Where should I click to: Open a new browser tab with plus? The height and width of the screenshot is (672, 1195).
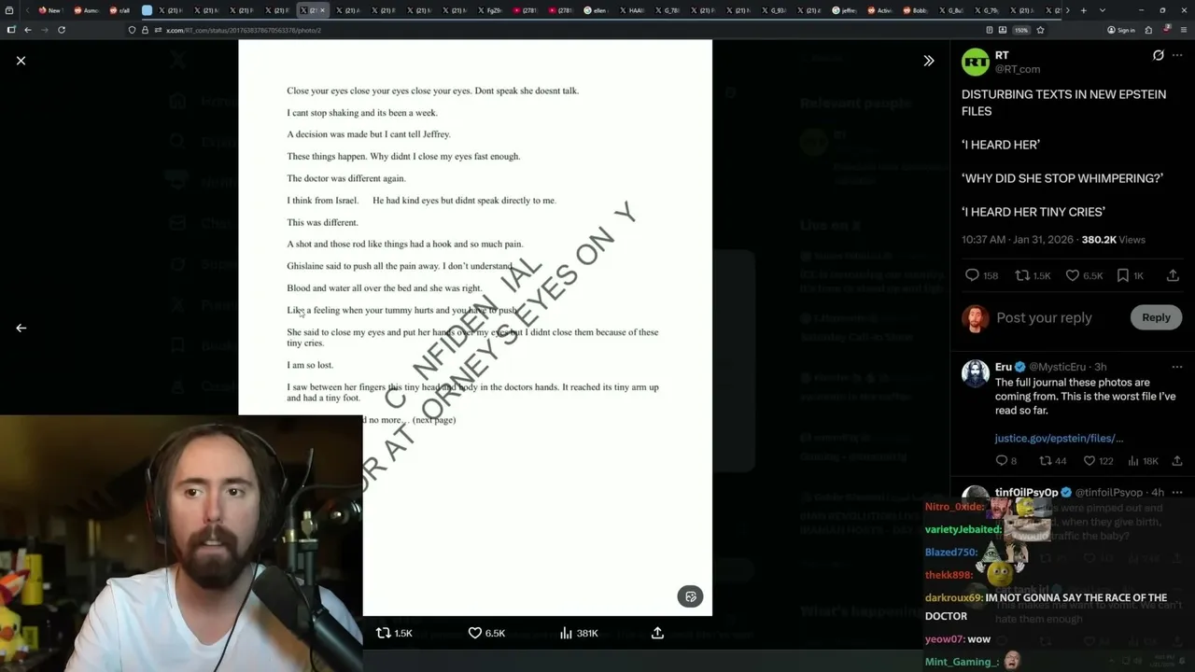(x=1083, y=10)
